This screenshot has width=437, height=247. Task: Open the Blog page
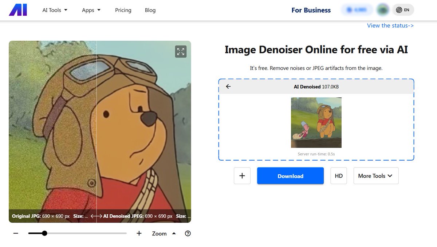pos(150,10)
